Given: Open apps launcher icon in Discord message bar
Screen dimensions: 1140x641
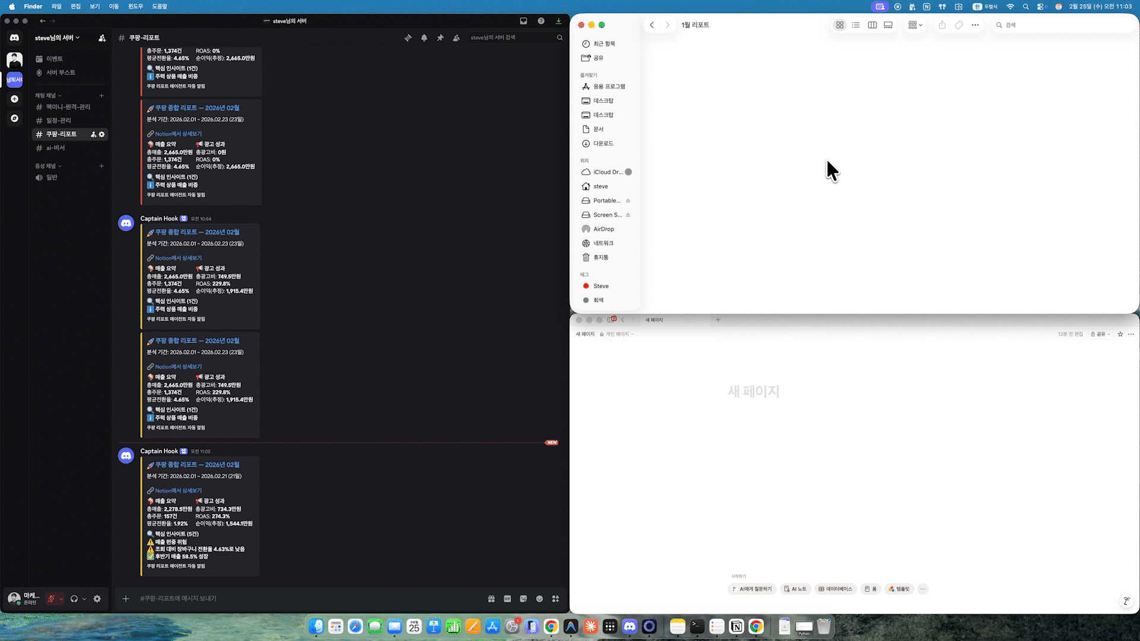Looking at the screenshot, I should tap(555, 599).
